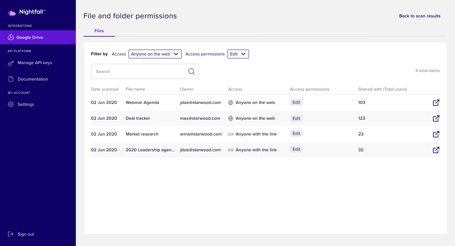455x246 pixels.
Task: Click the Nightfall logo icon
Action: click(x=12, y=12)
